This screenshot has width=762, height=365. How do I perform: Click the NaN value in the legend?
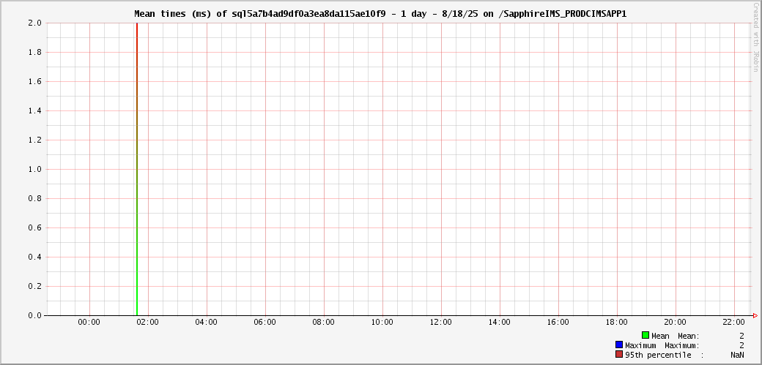coord(737,355)
